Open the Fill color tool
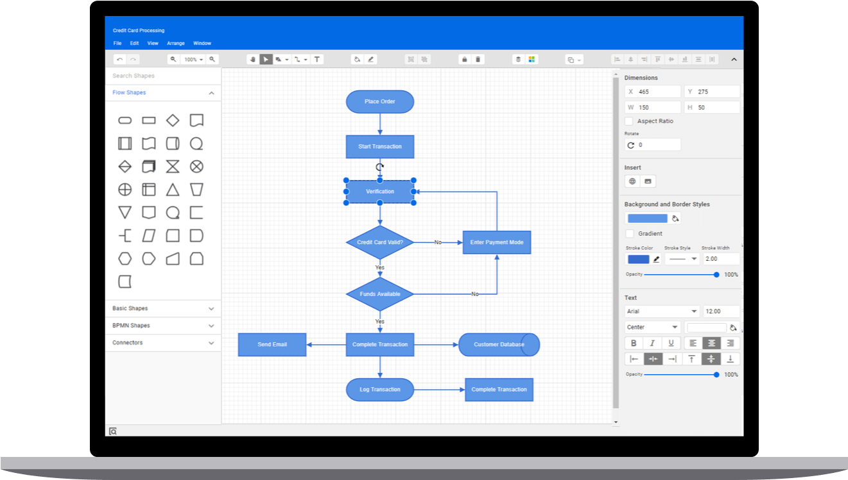 357,59
